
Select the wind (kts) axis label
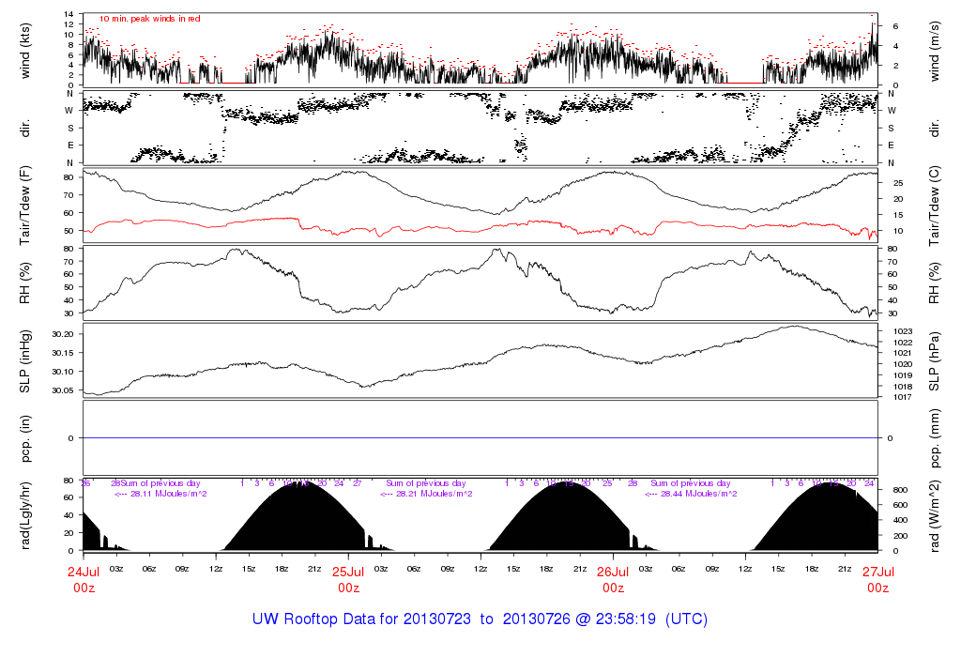pyautogui.click(x=26, y=50)
